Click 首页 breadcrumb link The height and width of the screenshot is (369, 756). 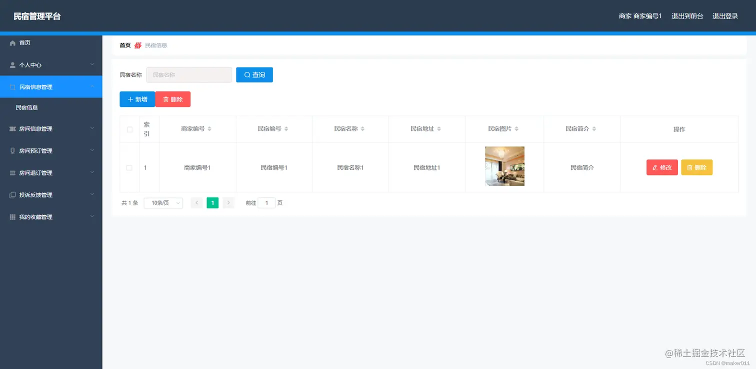[125, 45]
